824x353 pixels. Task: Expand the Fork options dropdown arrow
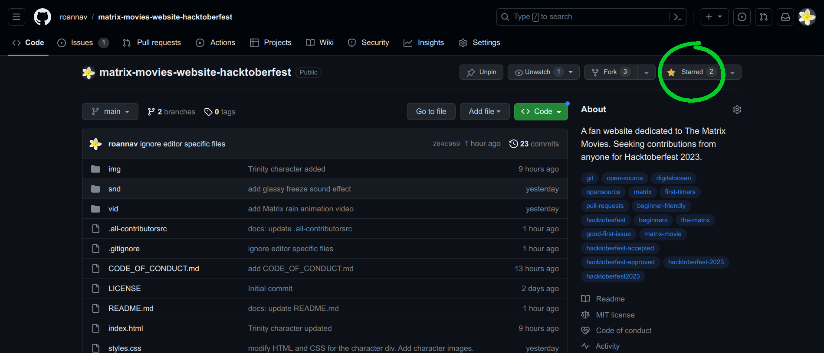click(x=647, y=72)
